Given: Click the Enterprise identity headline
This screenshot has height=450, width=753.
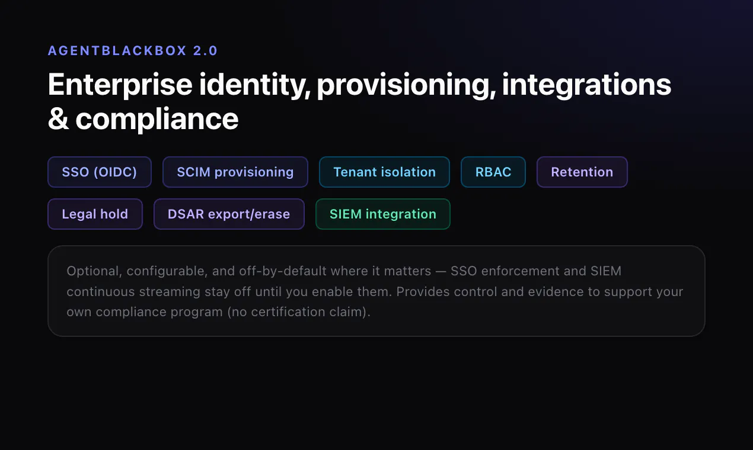Looking at the screenshot, I should coord(359,101).
